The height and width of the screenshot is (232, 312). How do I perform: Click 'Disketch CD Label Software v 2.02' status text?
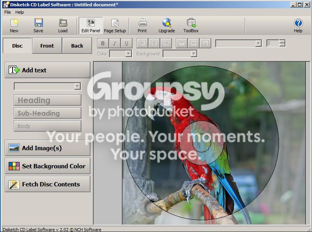(x=36, y=229)
